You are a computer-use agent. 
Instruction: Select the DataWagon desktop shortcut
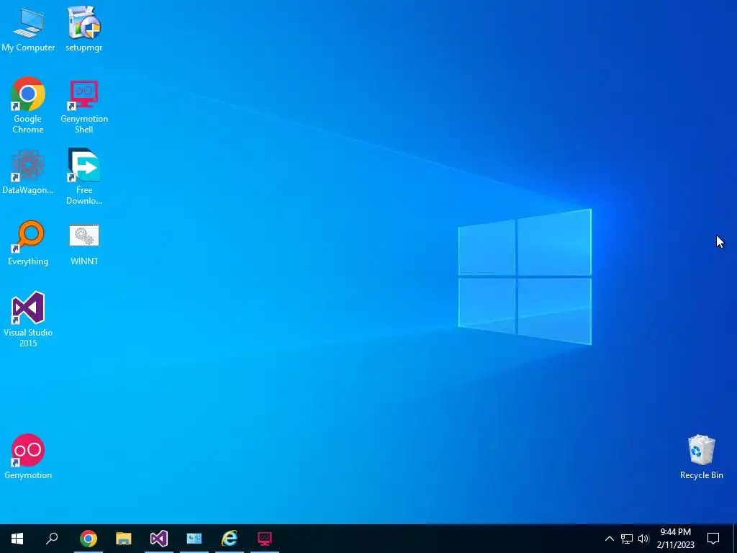click(x=28, y=171)
